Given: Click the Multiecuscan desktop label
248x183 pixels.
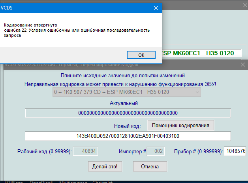Looking at the screenshot, I should 73,182.
